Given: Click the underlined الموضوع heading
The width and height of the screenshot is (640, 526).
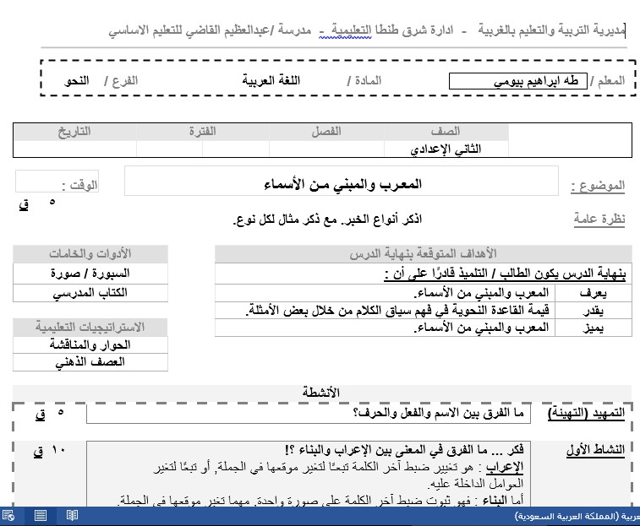Looking at the screenshot, I should coord(598,186).
